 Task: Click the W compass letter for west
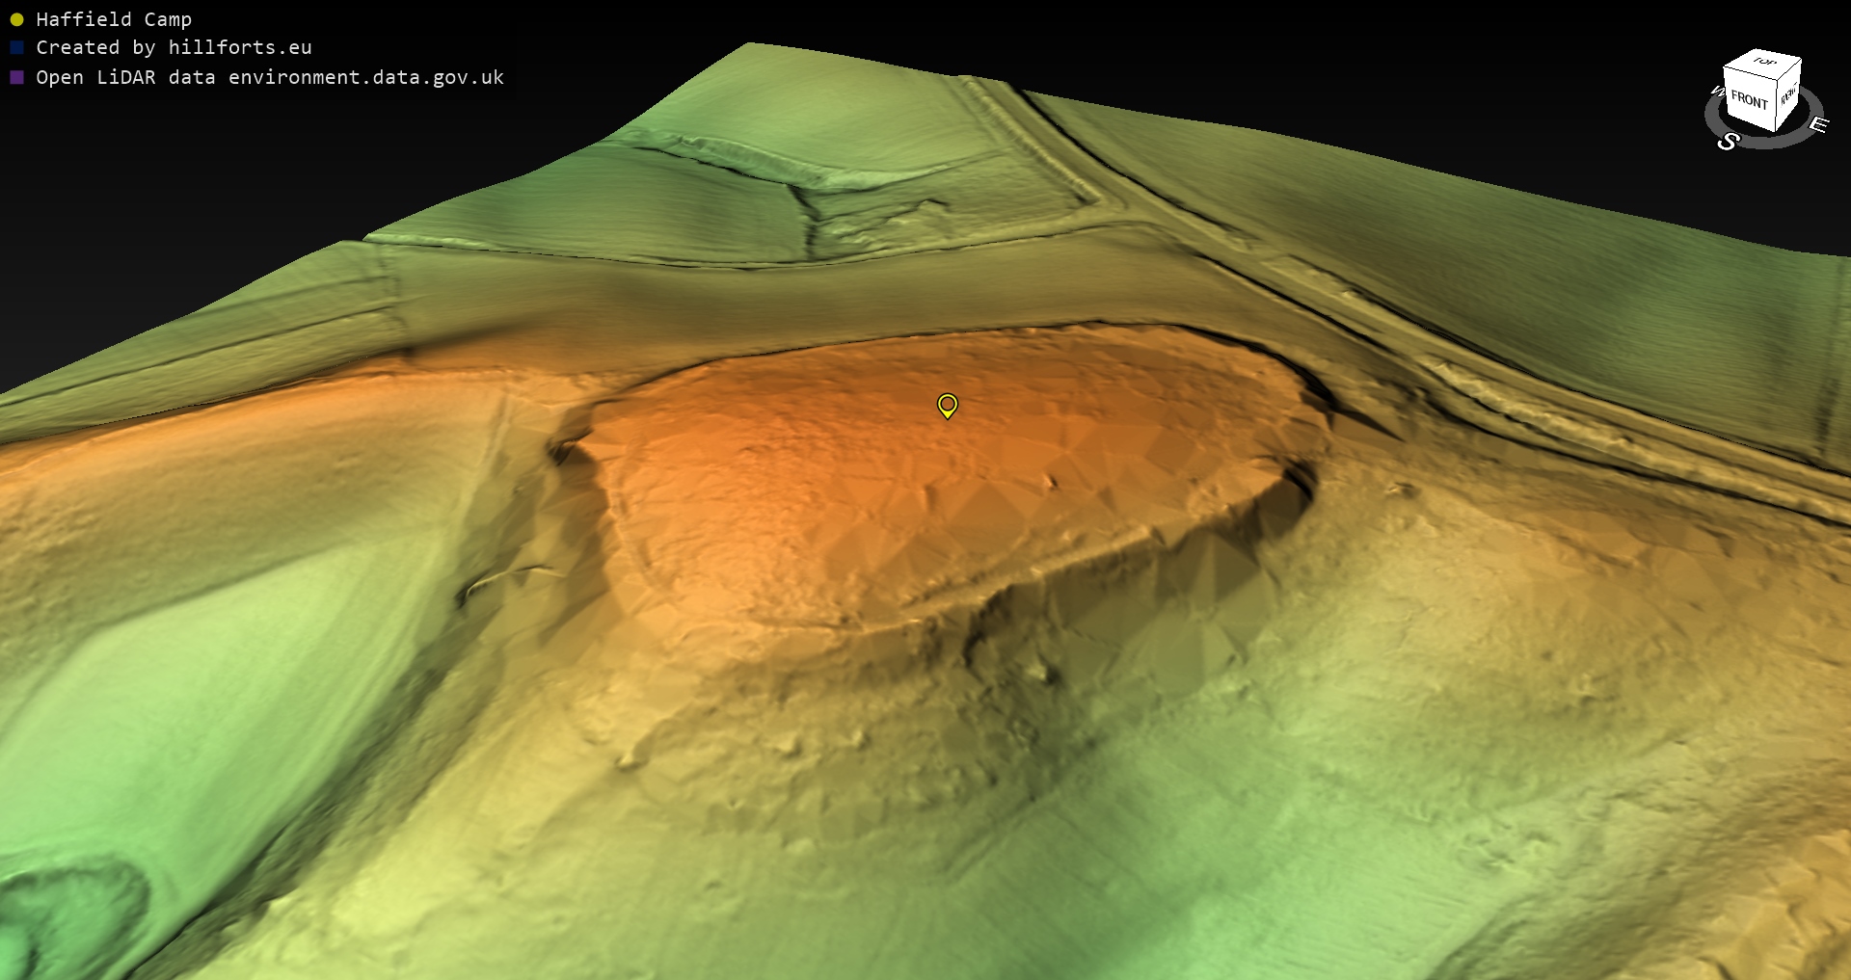(x=1716, y=92)
